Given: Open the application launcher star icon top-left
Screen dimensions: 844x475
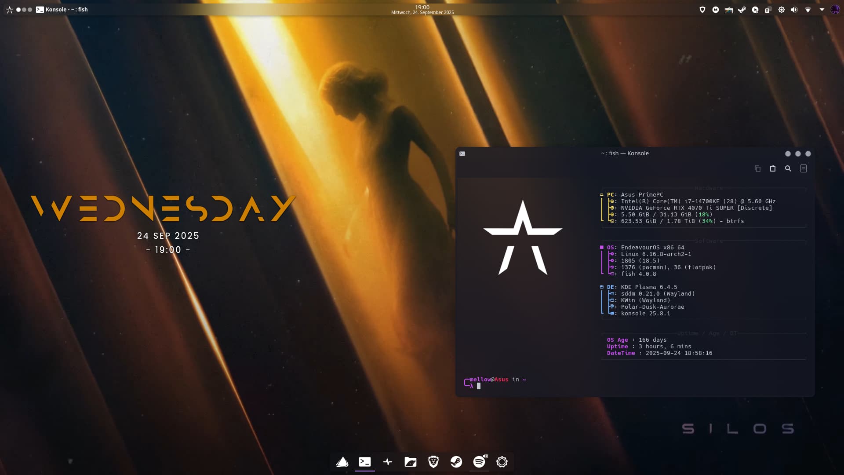Looking at the screenshot, I should pos(9,10).
